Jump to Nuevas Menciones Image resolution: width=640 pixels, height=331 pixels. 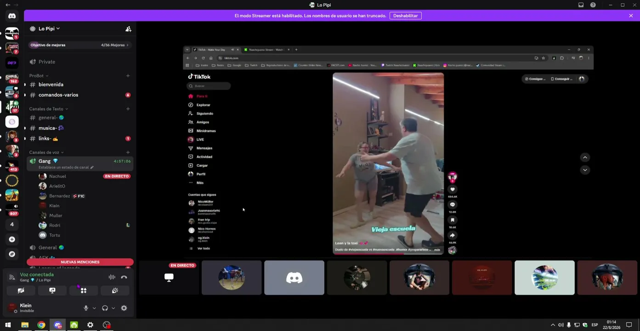coord(80,262)
